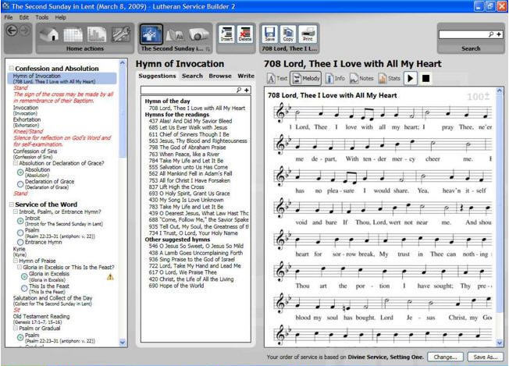Screen dimensions: 509x366
Task: Click the Save As... button
Action: pyautogui.click(x=486, y=357)
